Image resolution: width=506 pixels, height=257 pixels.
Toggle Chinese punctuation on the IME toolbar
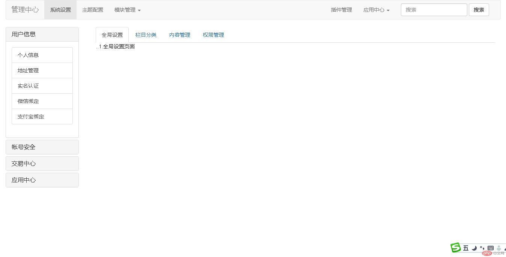point(482,247)
